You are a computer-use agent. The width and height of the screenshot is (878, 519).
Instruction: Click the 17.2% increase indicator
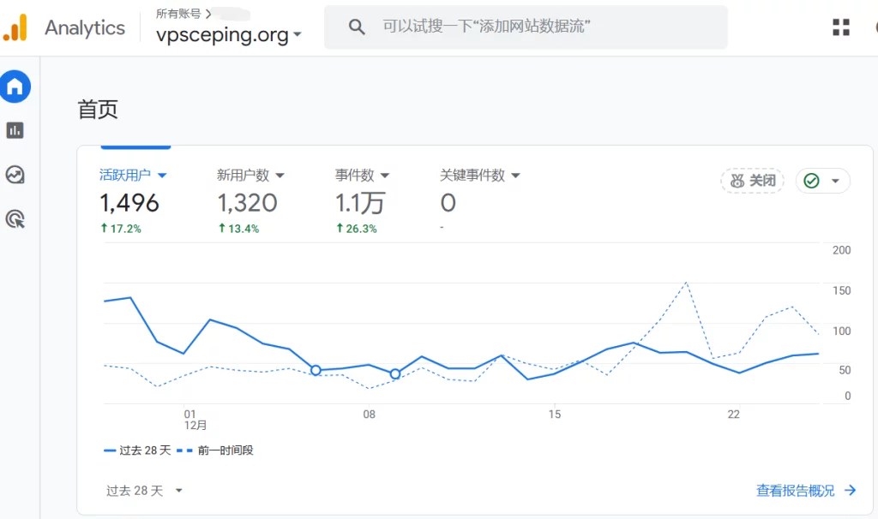(120, 228)
